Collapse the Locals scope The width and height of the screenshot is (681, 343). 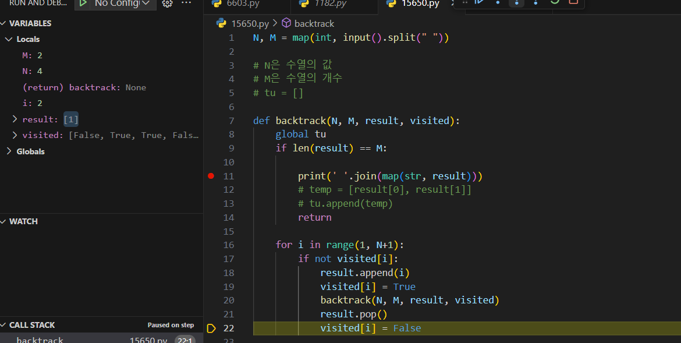[9, 39]
